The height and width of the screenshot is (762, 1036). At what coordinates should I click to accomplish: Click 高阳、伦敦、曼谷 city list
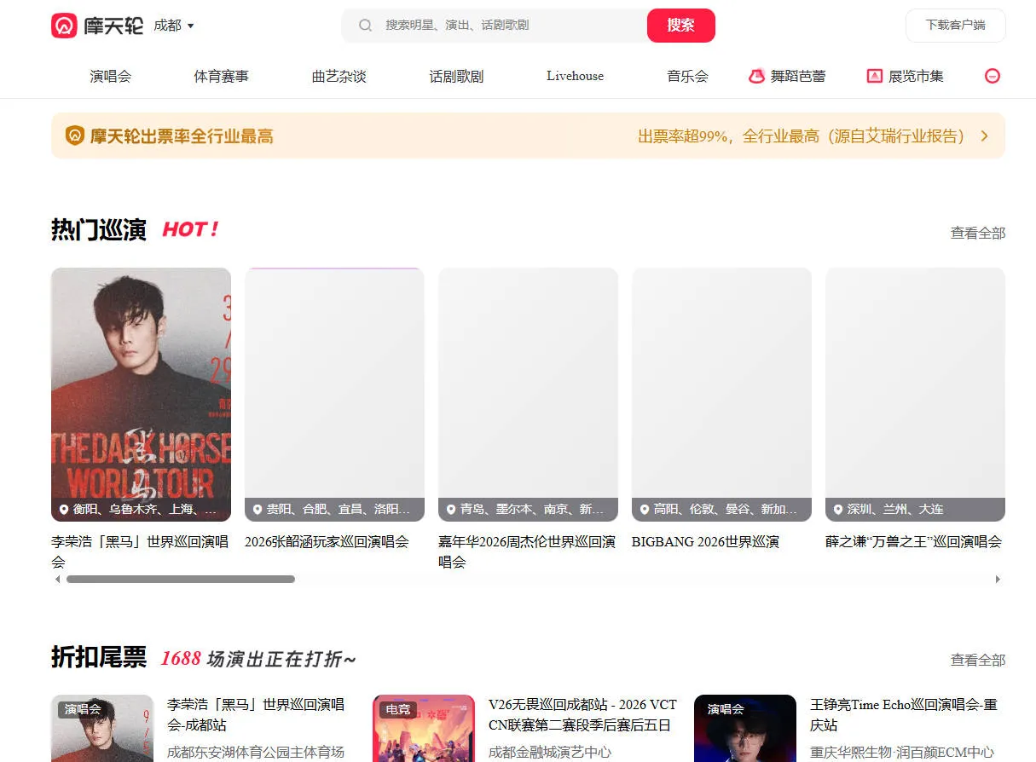point(726,509)
